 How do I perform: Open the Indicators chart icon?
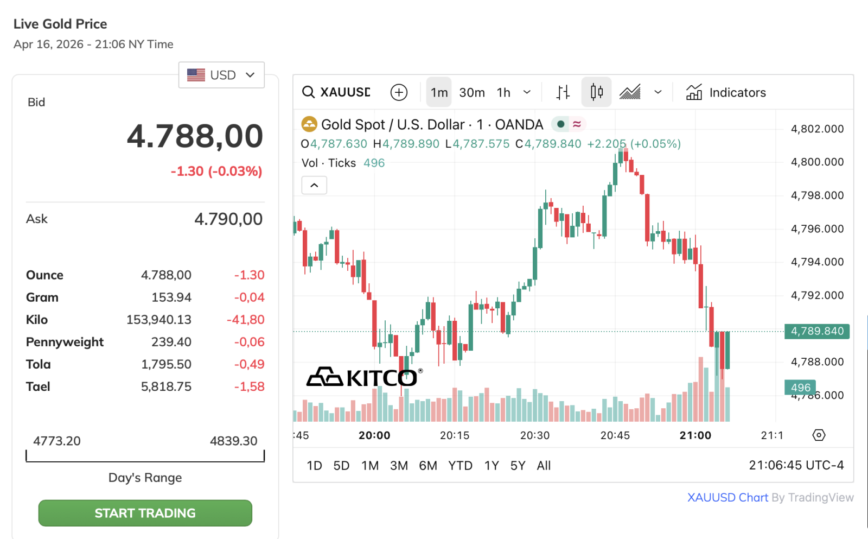pyautogui.click(x=694, y=92)
